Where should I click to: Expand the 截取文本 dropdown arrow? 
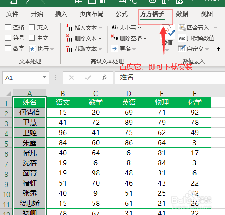(x=100, y=49)
